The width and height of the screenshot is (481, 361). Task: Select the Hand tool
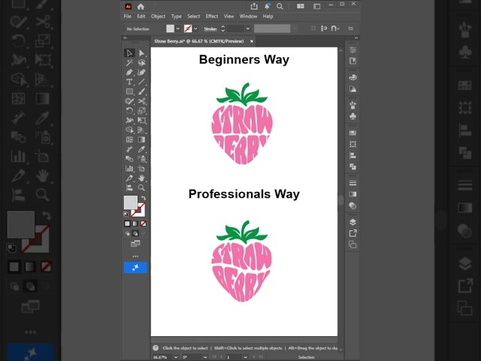point(141,178)
